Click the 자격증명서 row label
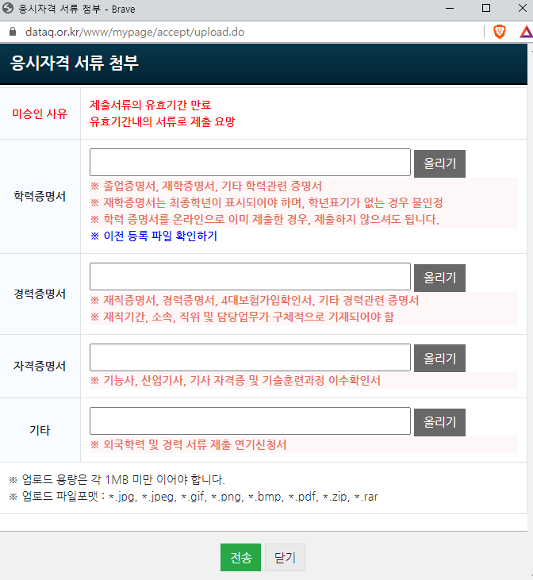533x580 pixels. click(40, 367)
